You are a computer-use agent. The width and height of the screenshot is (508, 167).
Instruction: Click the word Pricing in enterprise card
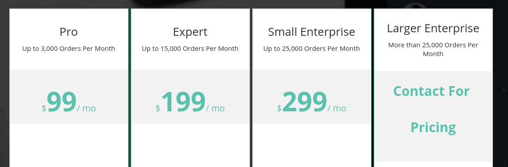point(433,127)
